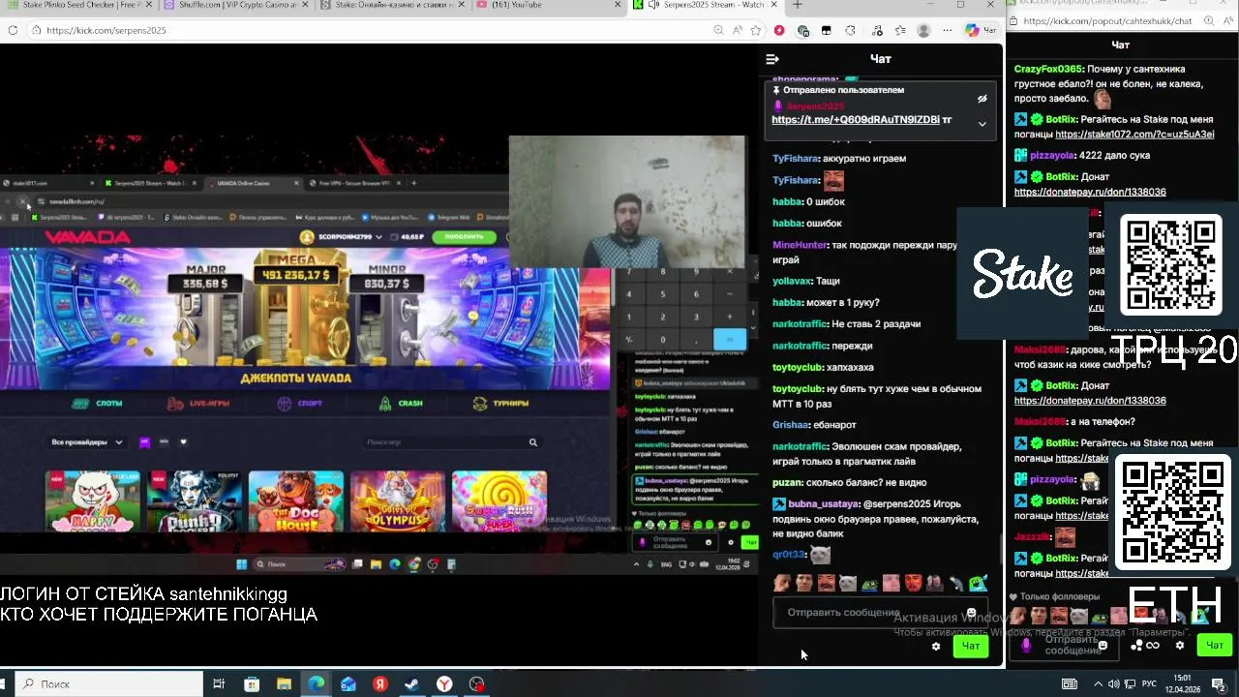This screenshot has width=1239, height=697.
Task: Expand the pinned message with the chevron
Action: 982,124
